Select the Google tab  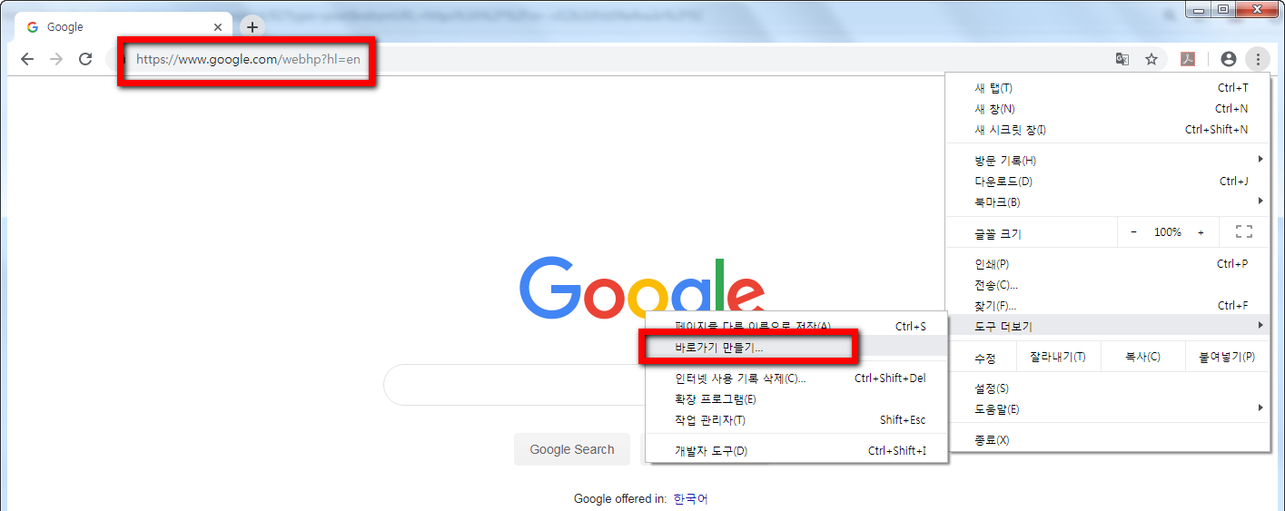tap(122, 27)
